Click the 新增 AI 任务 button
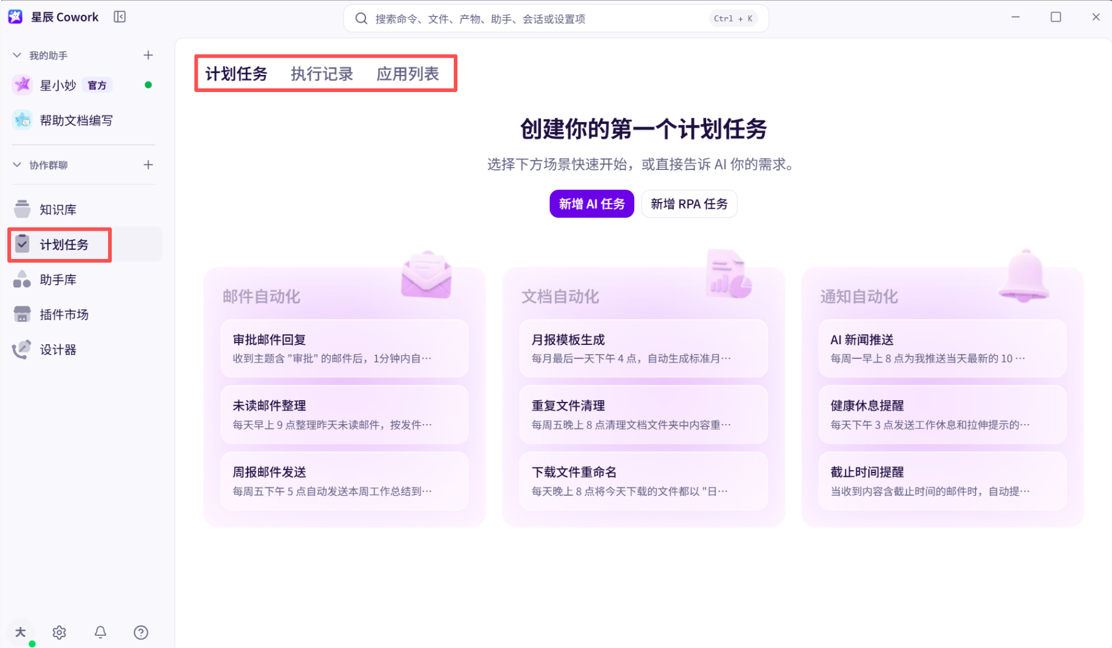The image size is (1112, 648). [x=592, y=204]
